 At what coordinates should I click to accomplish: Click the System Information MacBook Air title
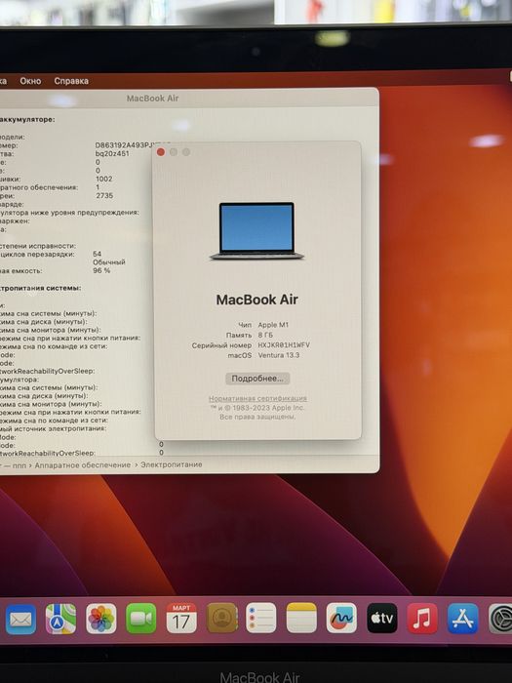153,99
